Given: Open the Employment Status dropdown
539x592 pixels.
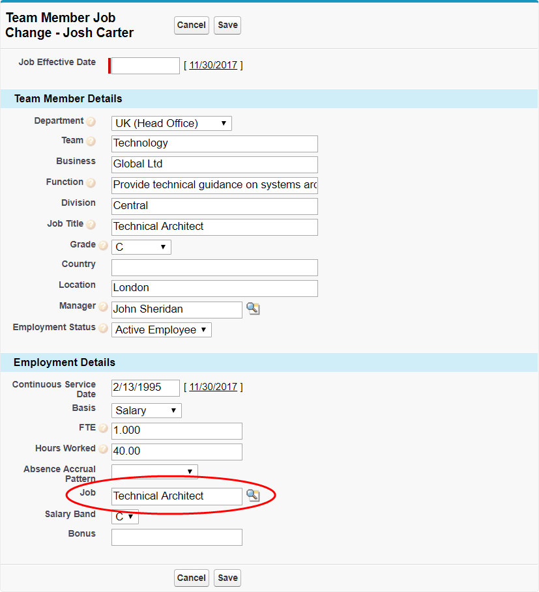Looking at the screenshot, I should coord(161,330).
